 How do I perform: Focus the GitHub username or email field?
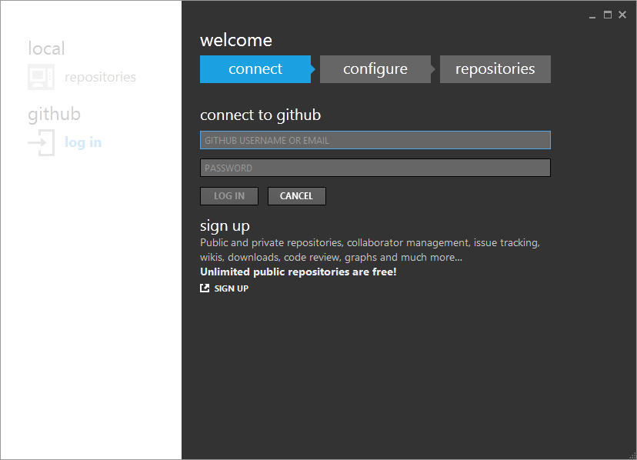tap(375, 140)
